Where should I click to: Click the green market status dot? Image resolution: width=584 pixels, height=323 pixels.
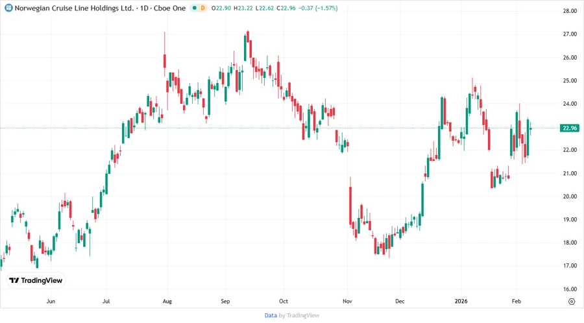click(194, 8)
